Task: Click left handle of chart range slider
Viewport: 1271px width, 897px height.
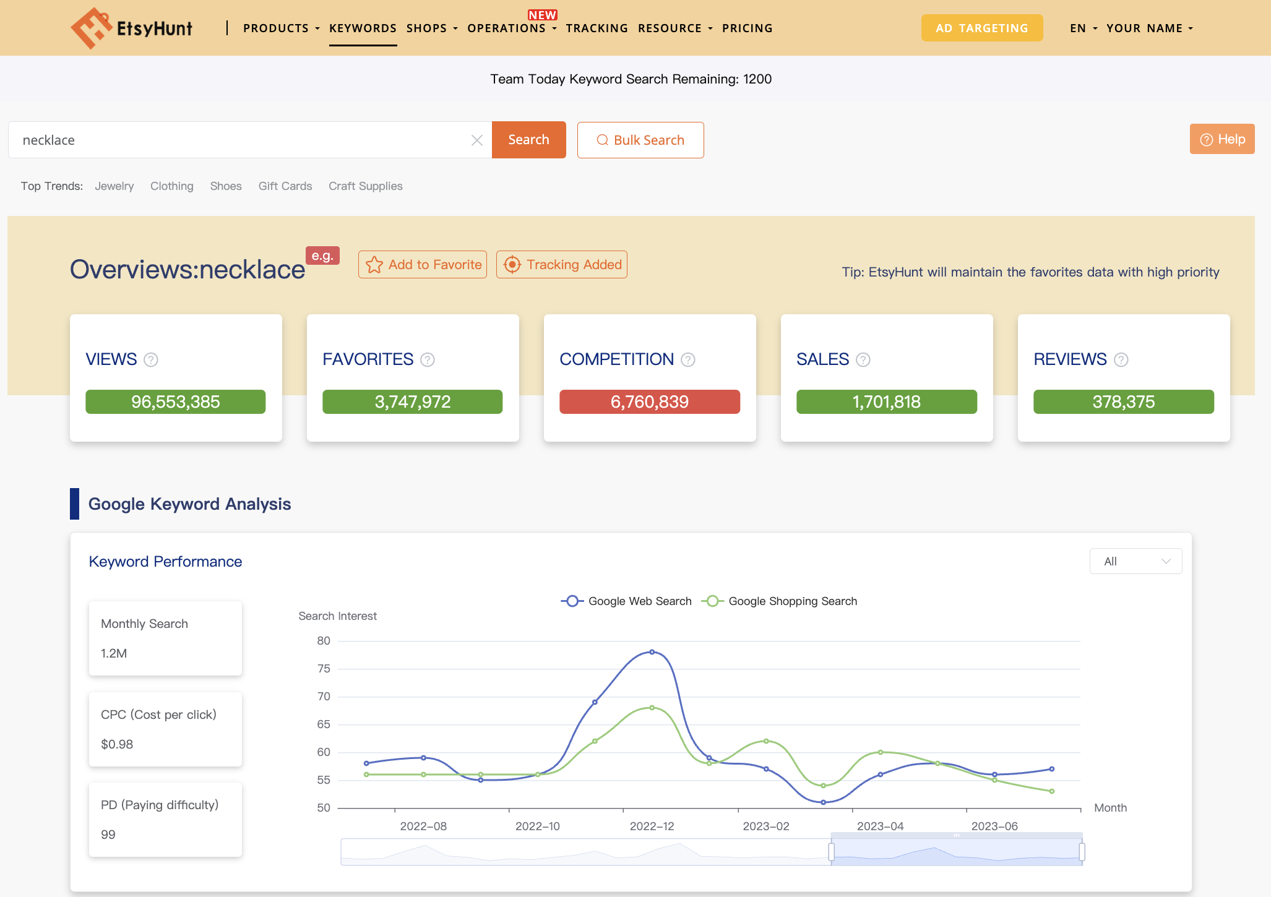Action: coord(831,852)
